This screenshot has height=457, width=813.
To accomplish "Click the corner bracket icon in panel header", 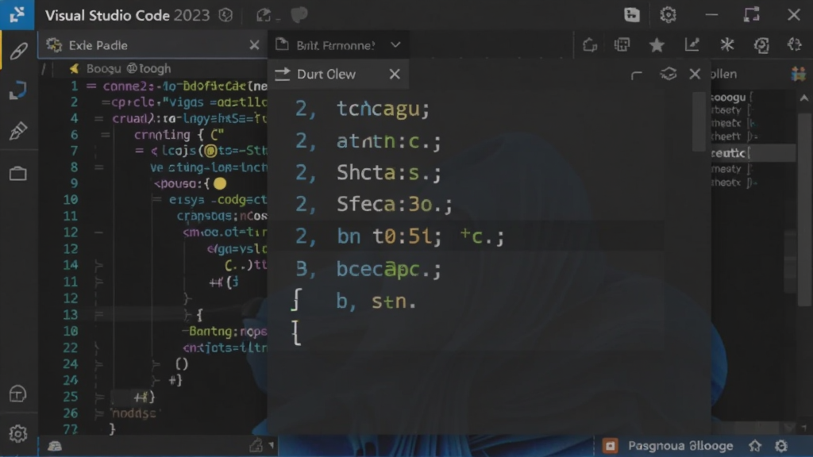I will tap(637, 75).
